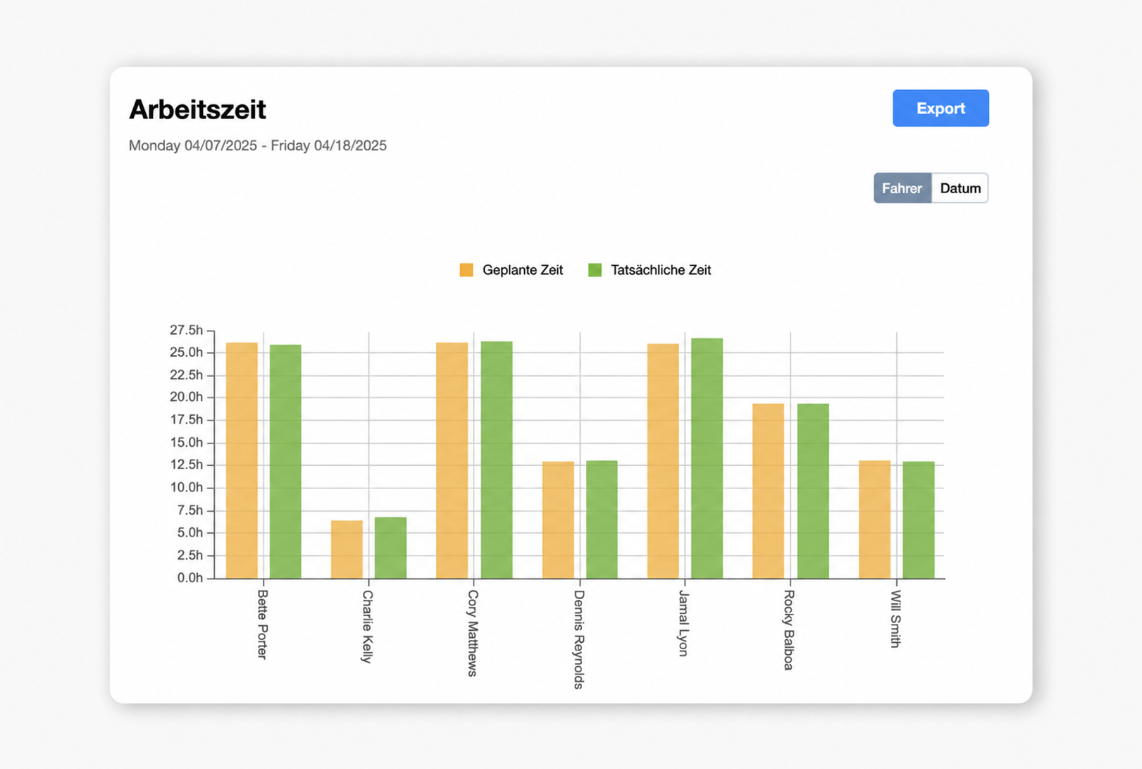This screenshot has height=769, width=1142.
Task: Switch to the Datum view toggle
Action: pos(960,188)
